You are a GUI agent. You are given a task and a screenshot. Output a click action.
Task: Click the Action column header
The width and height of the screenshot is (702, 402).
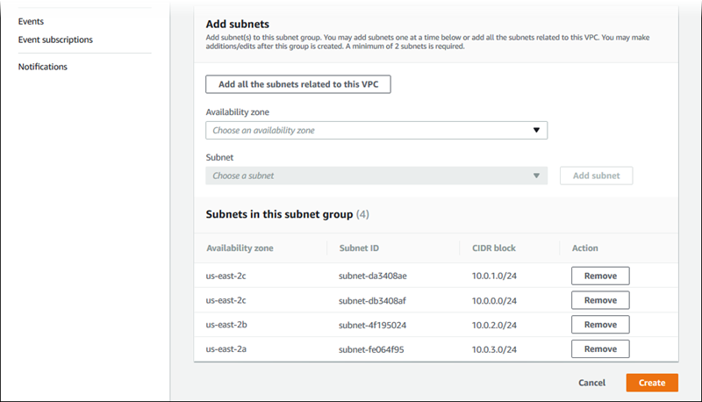(x=584, y=248)
